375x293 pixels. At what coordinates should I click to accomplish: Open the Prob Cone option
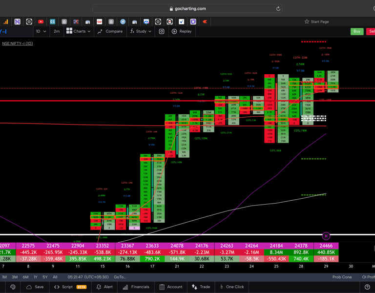coord(342,277)
